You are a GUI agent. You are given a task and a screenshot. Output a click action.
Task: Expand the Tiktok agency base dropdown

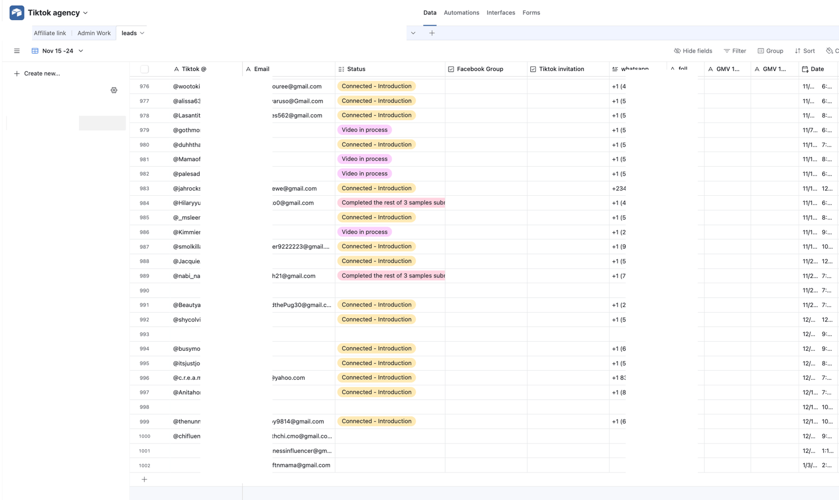(86, 13)
